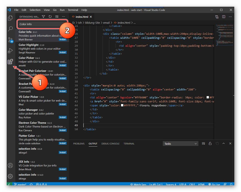Open the Run menu
The image size is (241, 192).
(x=62, y=10)
